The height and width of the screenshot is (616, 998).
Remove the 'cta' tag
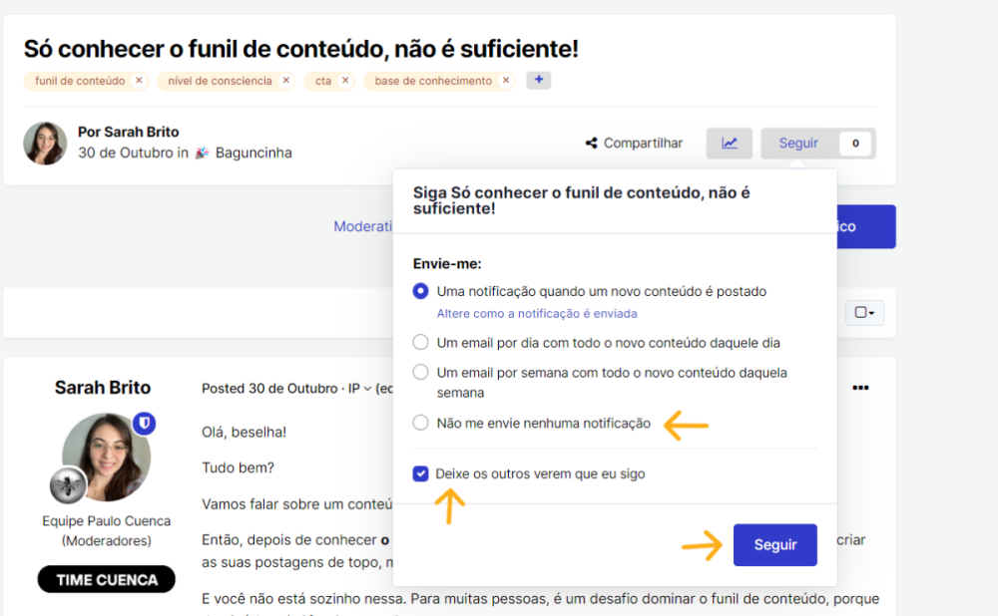346,81
